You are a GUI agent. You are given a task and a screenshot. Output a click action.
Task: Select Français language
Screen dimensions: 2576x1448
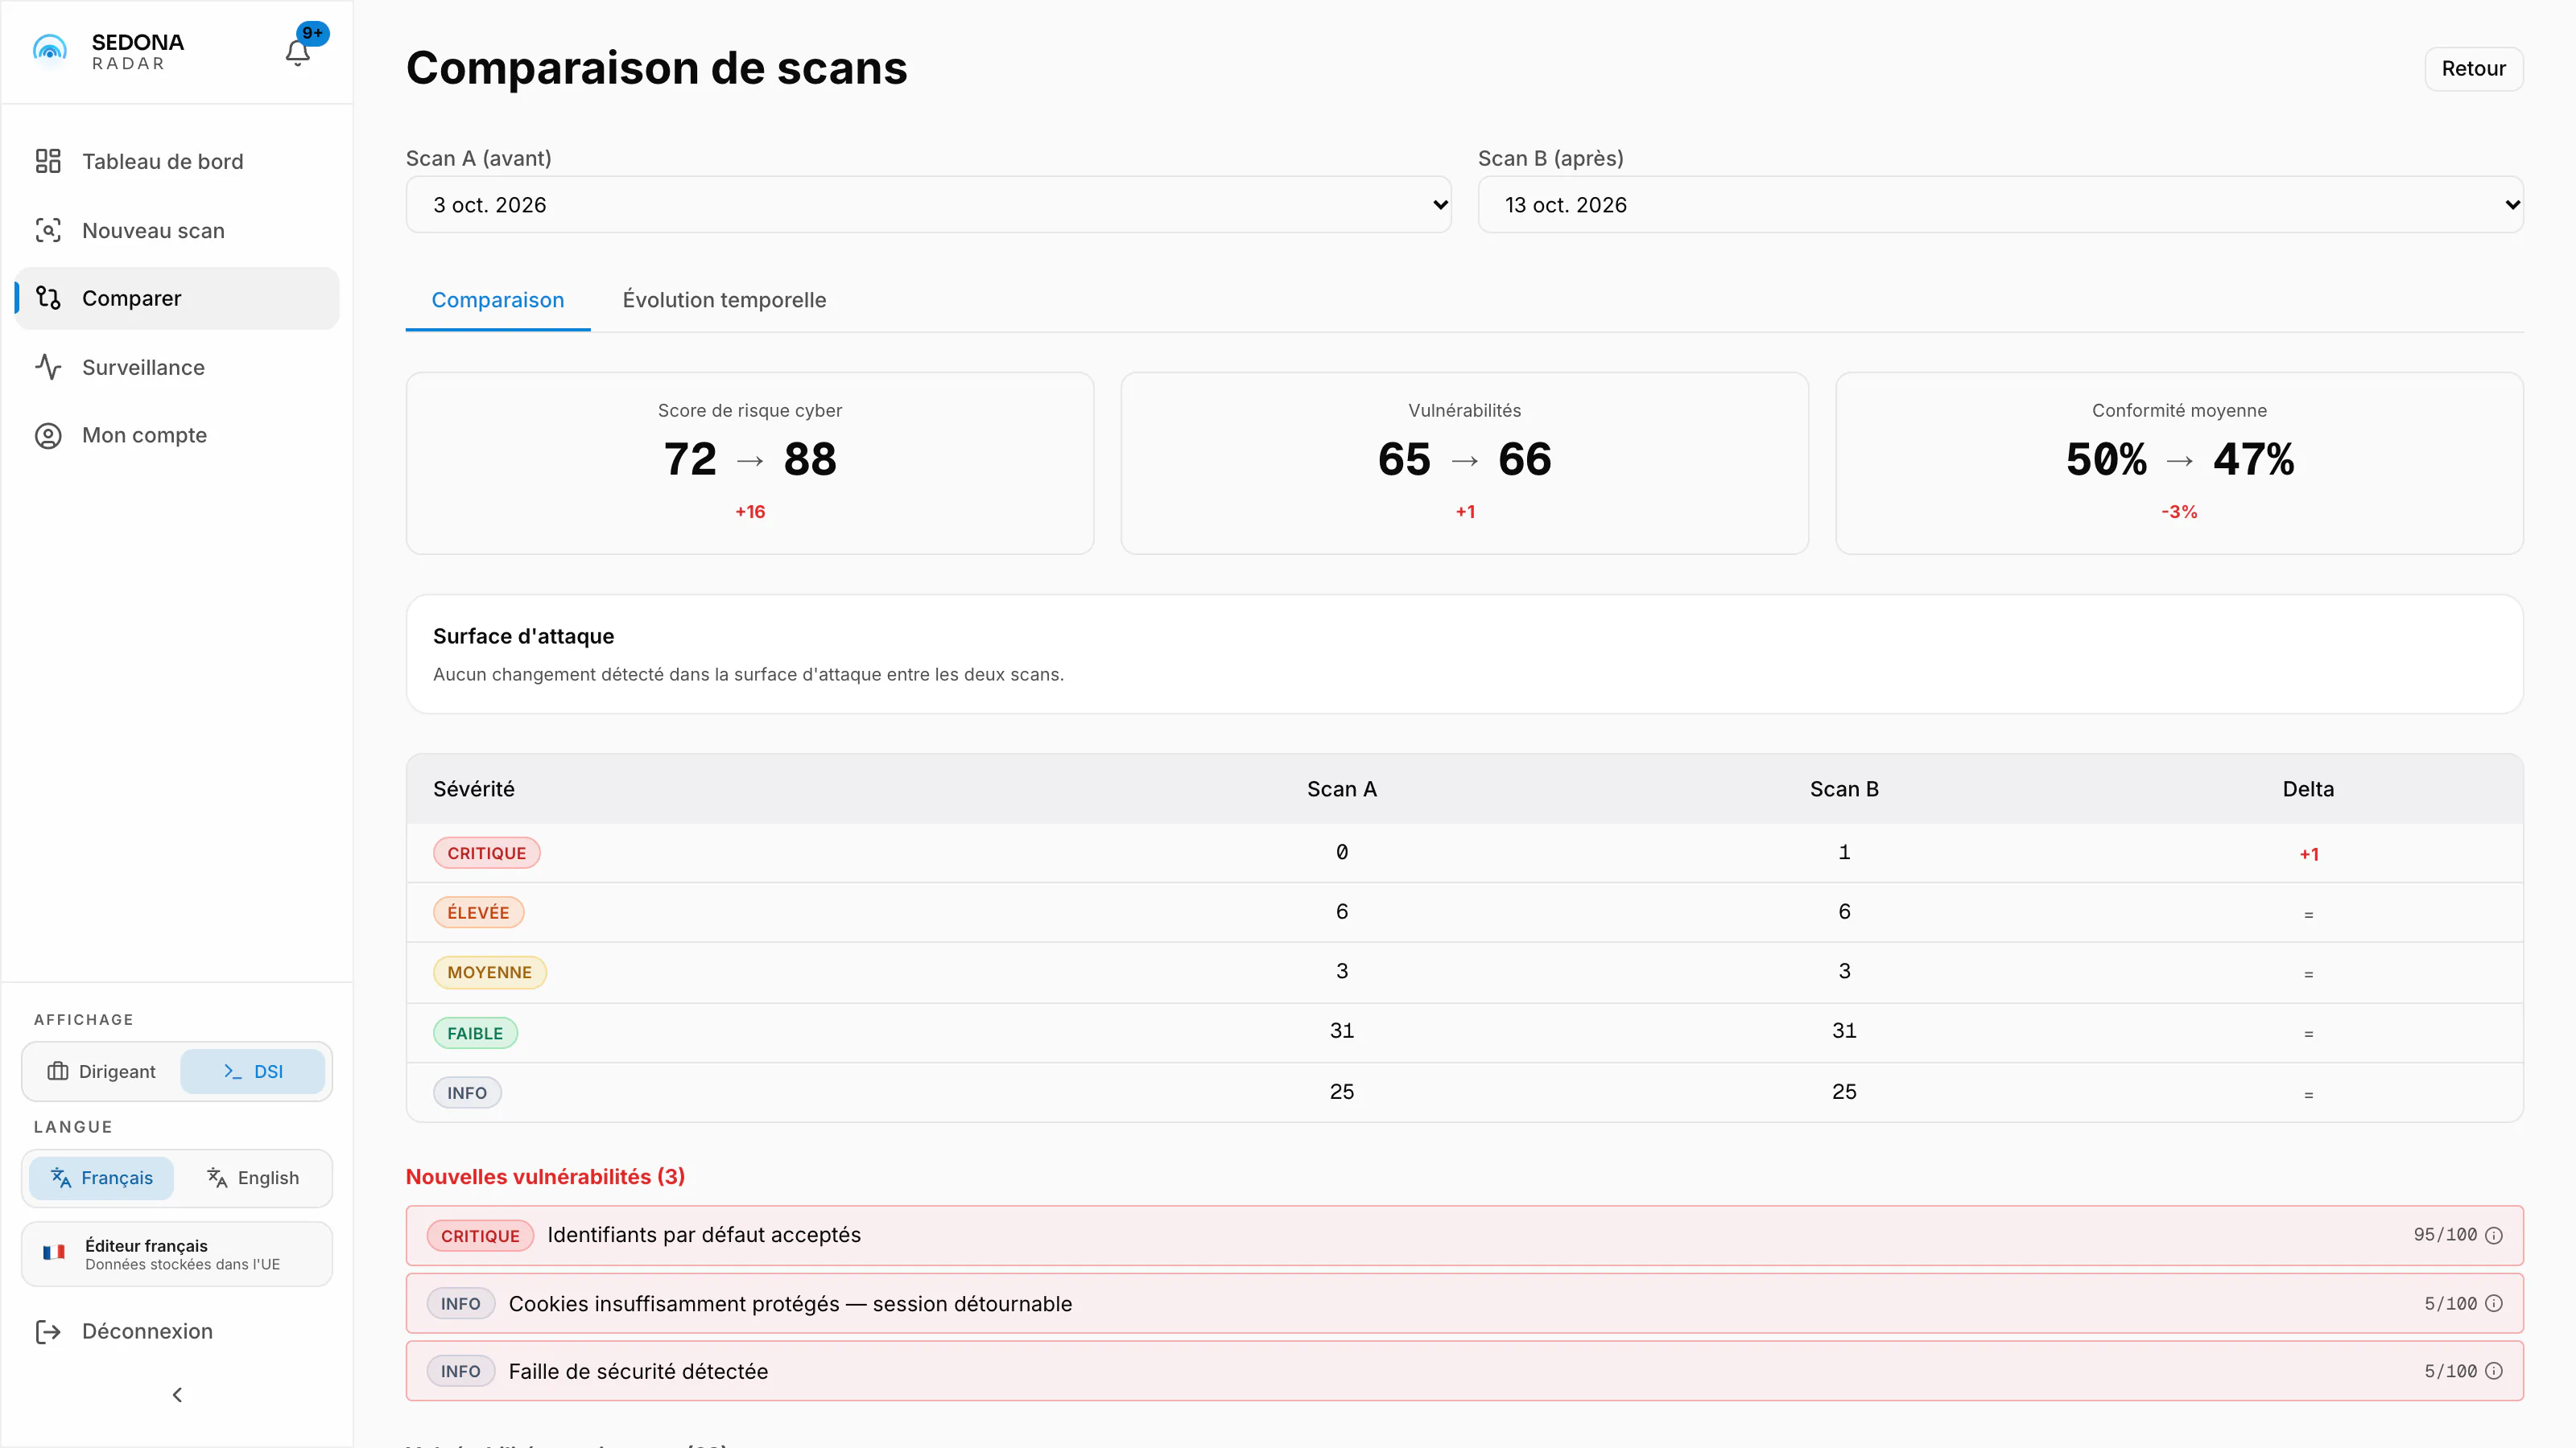click(x=102, y=1179)
